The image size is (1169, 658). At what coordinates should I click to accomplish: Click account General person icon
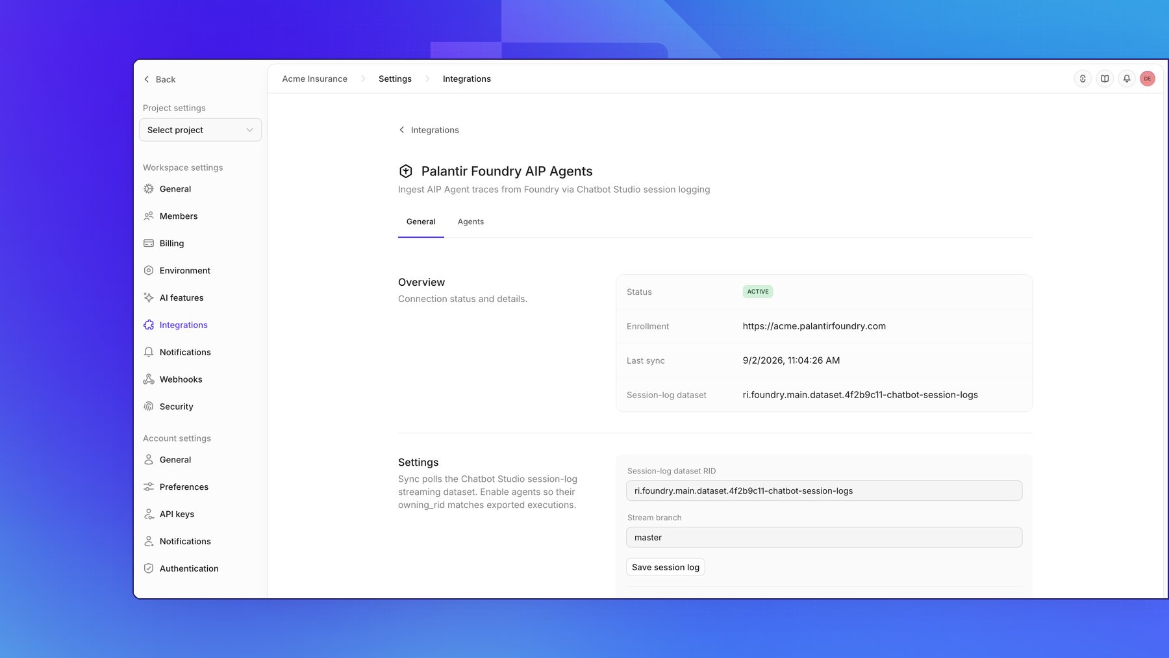(149, 460)
